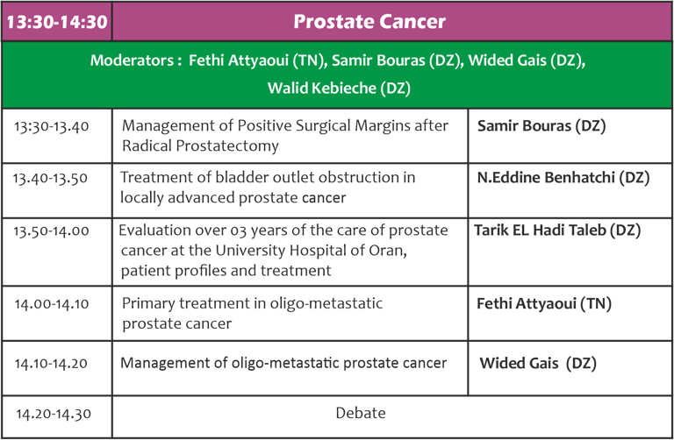Image resolution: width=674 pixels, height=440 pixels.
Task: Click speaker Tarik EL Hadi Taleb (DZ)
Action: (557, 231)
